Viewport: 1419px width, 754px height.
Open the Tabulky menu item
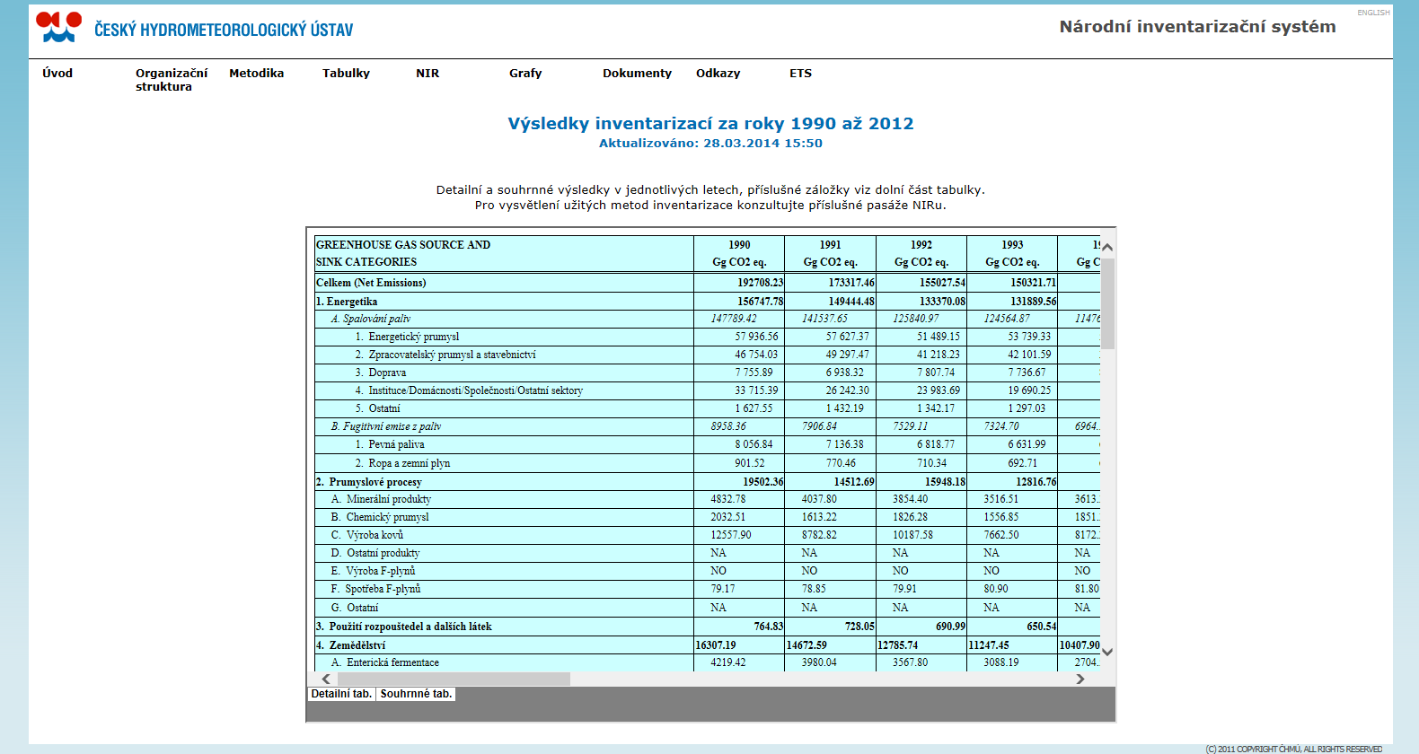(346, 74)
